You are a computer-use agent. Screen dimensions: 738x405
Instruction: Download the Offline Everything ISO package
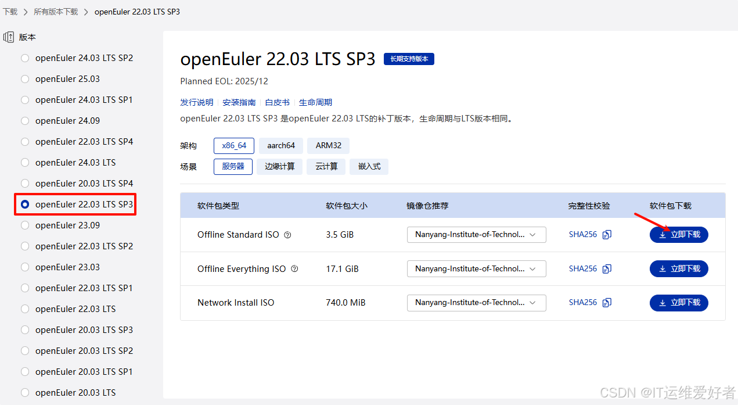[x=678, y=269]
